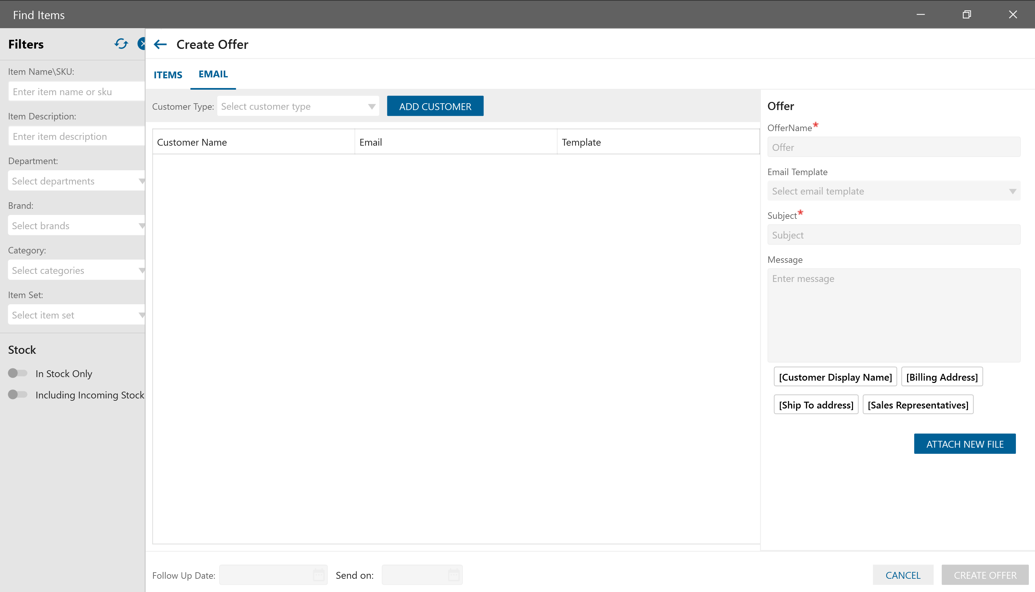
Task: Select the EMAIL tab
Action: pyautogui.click(x=213, y=74)
